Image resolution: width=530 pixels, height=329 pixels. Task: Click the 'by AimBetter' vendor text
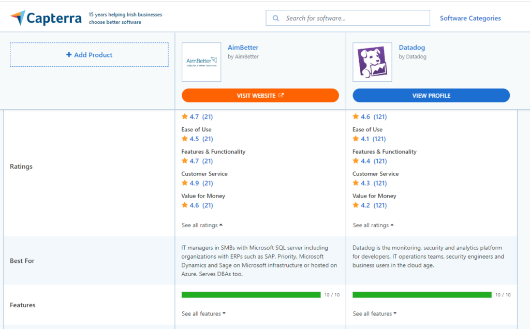point(243,56)
